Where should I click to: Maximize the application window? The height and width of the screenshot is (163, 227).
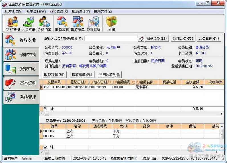[x=207, y=3]
